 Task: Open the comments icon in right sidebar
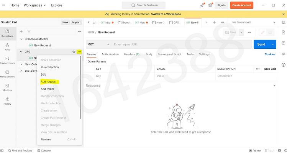click(283, 43)
